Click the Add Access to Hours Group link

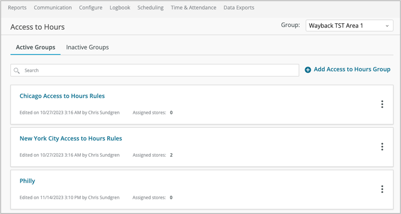pyautogui.click(x=352, y=70)
